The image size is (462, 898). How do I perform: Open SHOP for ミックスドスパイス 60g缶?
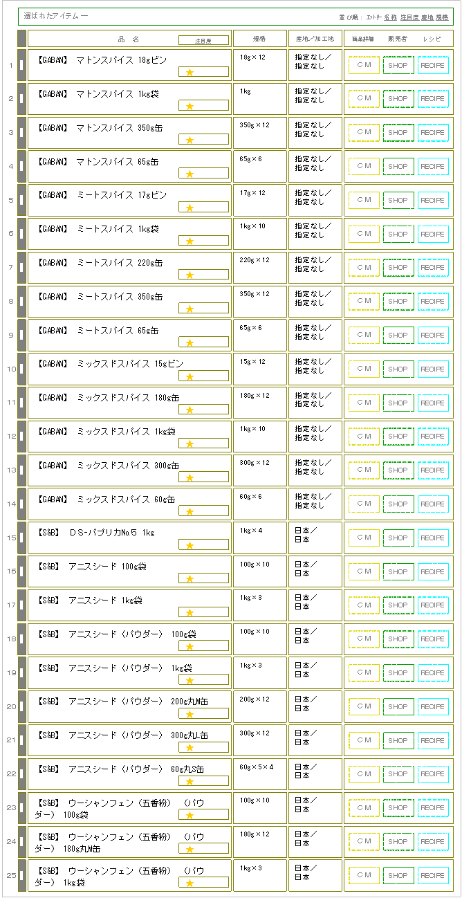398,504
